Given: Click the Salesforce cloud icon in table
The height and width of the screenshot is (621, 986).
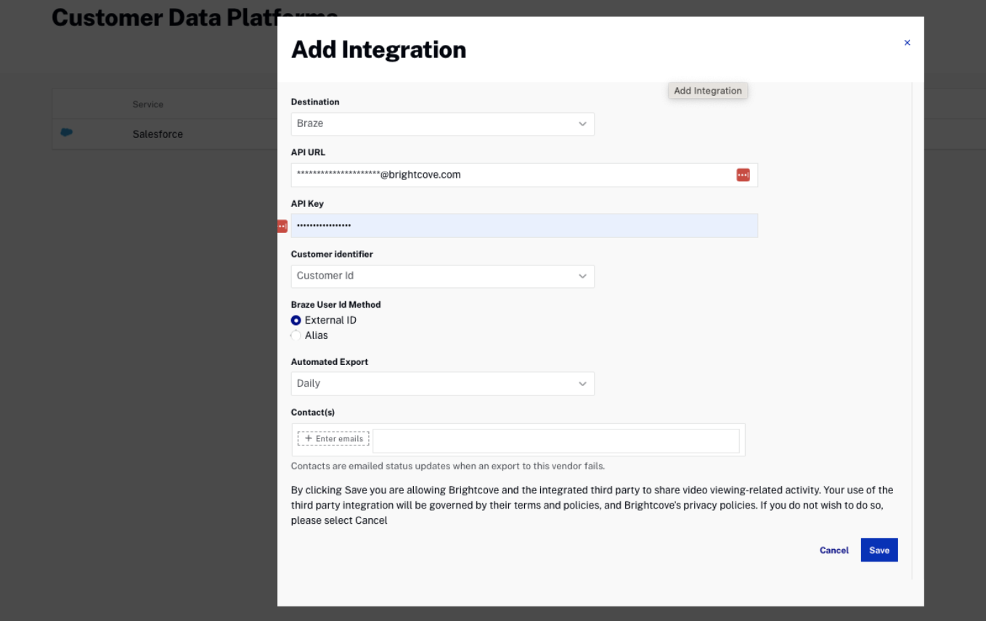Looking at the screenshot, I should coord(67,133).
